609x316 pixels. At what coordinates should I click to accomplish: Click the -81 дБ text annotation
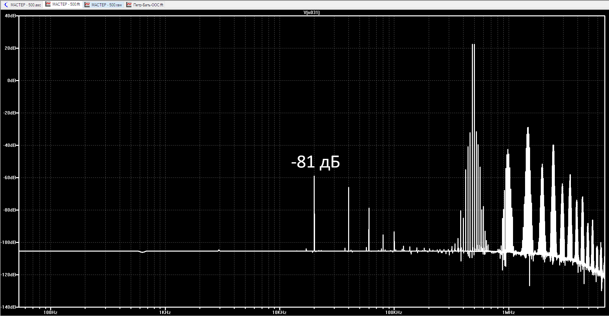(x=315, y=162)
